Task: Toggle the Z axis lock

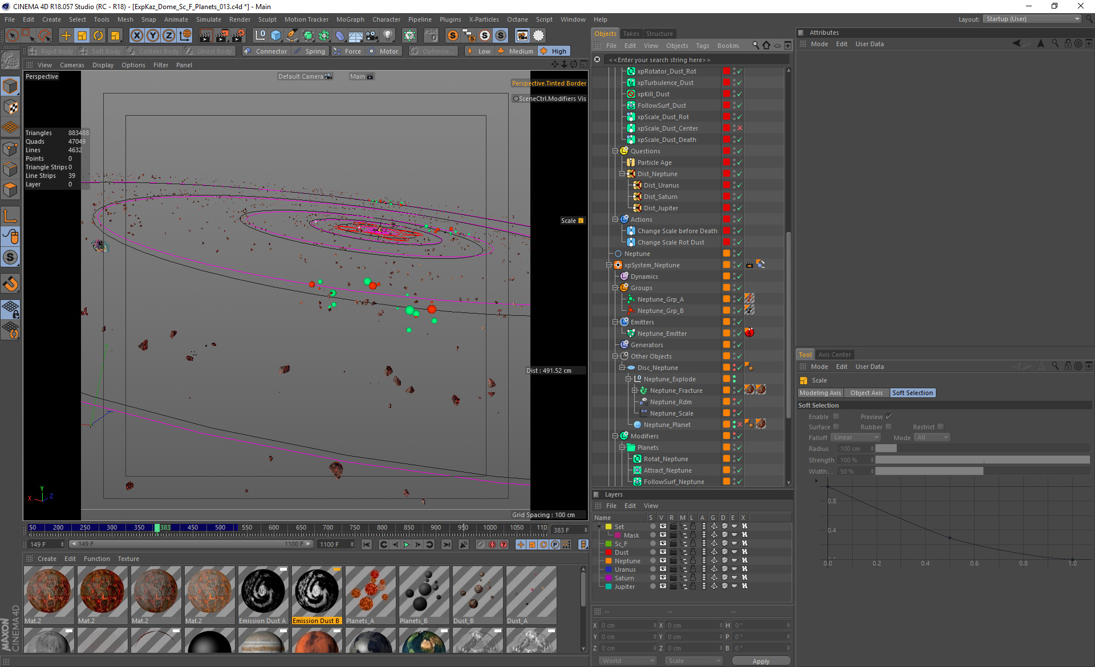Action: [x=169, y=35]
